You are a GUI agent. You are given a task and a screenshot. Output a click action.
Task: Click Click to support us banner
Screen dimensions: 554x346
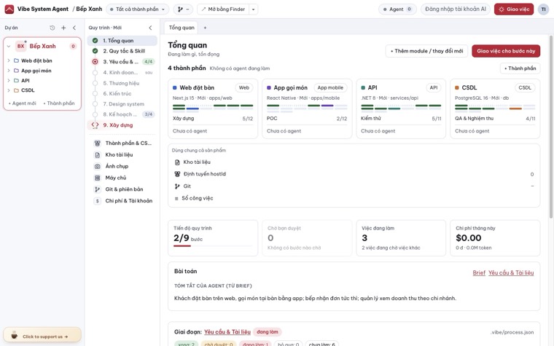[x=42, y=336]
